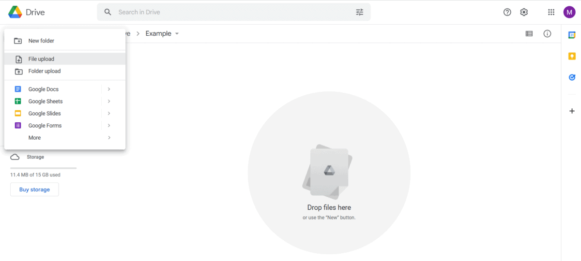The height and width of the screenshot is (261, 581).
Task: Expand the Google Slides submenu arrow
Action: (109, 113)
